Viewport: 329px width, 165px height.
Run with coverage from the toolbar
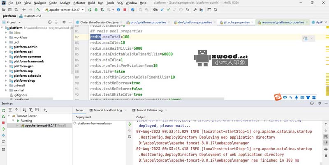tap(102, 9)
